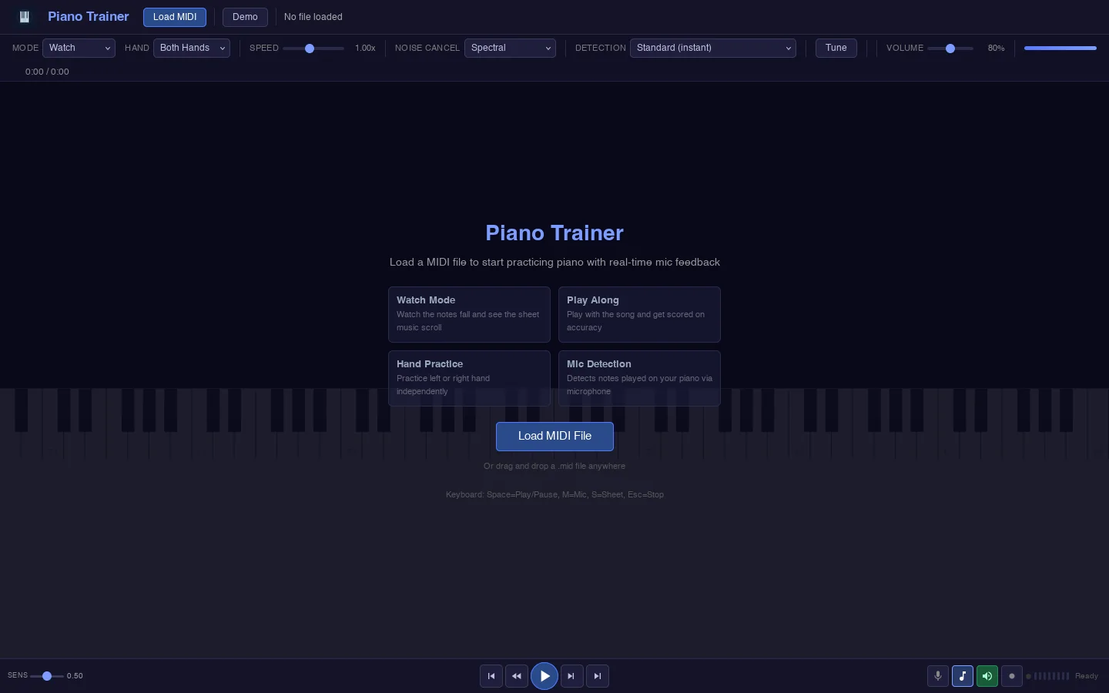Adjust the Volume slider
The image size is (1109, 693).
(950, 49)
